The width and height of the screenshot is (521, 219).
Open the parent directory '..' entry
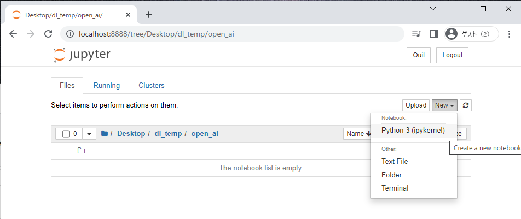coord(90,151)
